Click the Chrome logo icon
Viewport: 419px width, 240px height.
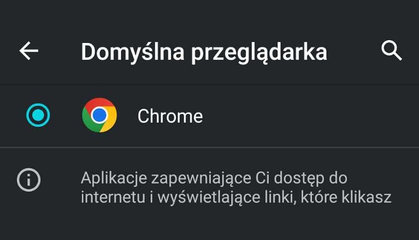[100, 115]
